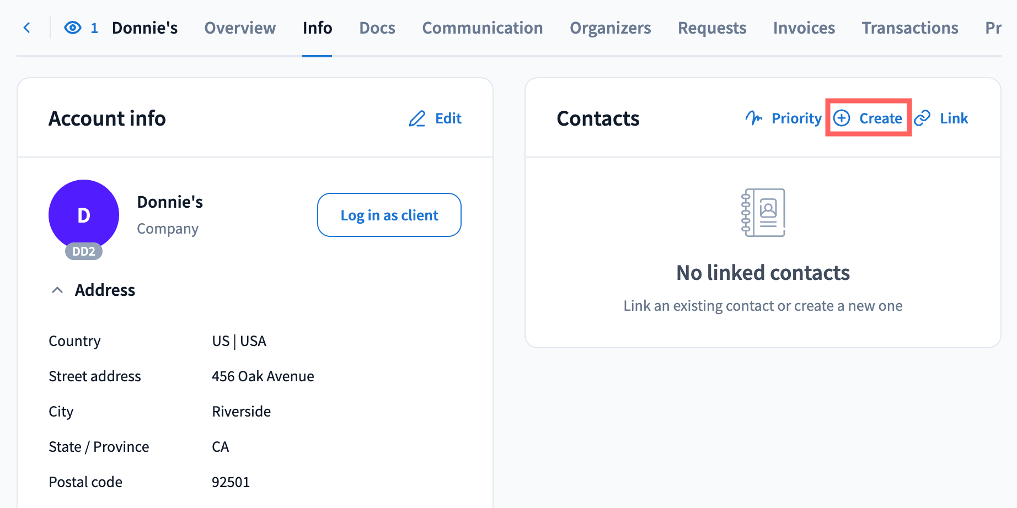This screenshot has width=1017, height=508.
Task: Select the Requests tab
Action: [x=712, y=28]
